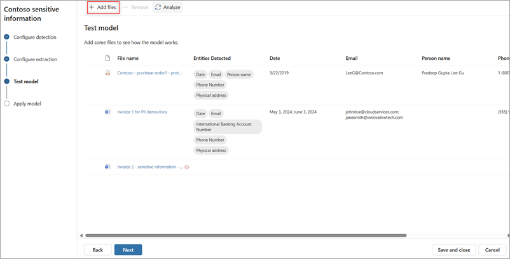Click the Next button

click(x=128, y=250)
